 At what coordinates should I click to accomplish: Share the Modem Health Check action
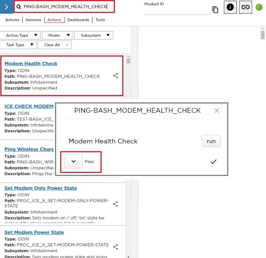[x=115, y=75]
